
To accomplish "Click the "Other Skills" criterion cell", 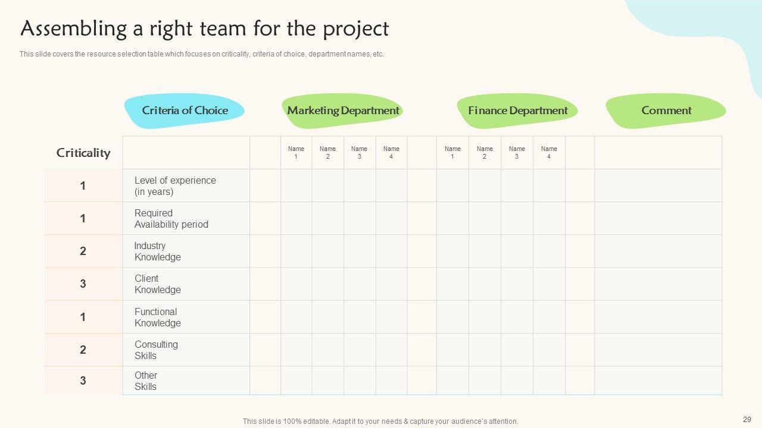I will click(146, 381).
